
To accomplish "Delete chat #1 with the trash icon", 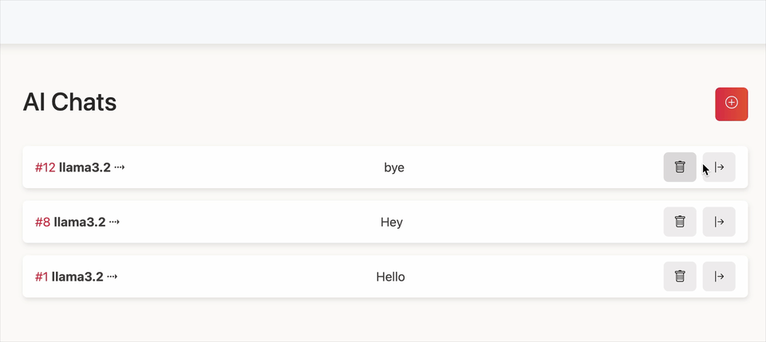I will [x=680, y=276].
